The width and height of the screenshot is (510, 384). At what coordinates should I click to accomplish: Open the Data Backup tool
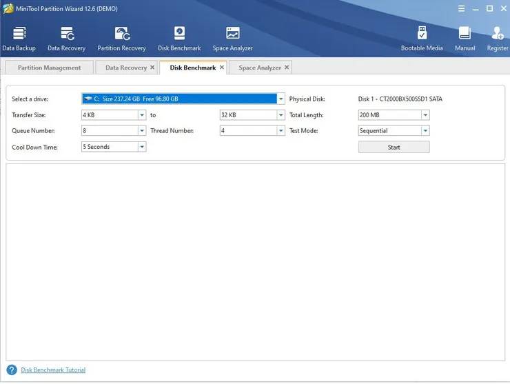[19, 39]
